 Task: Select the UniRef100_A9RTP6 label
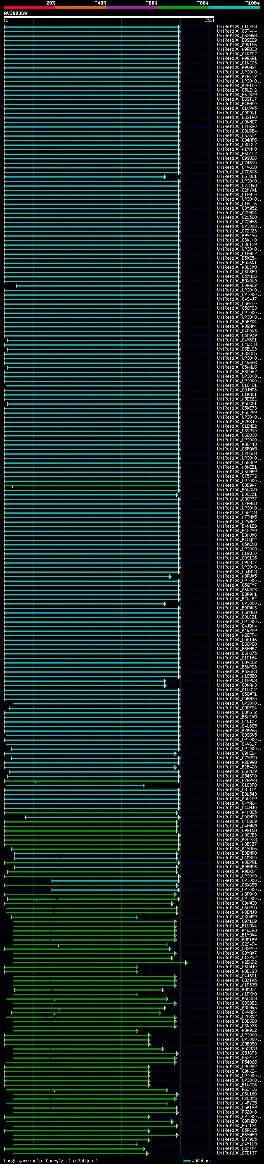[237, 45]
